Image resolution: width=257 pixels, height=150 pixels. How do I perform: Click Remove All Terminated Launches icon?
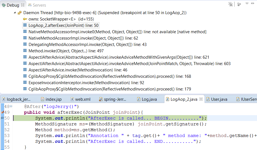coord(230,4)
